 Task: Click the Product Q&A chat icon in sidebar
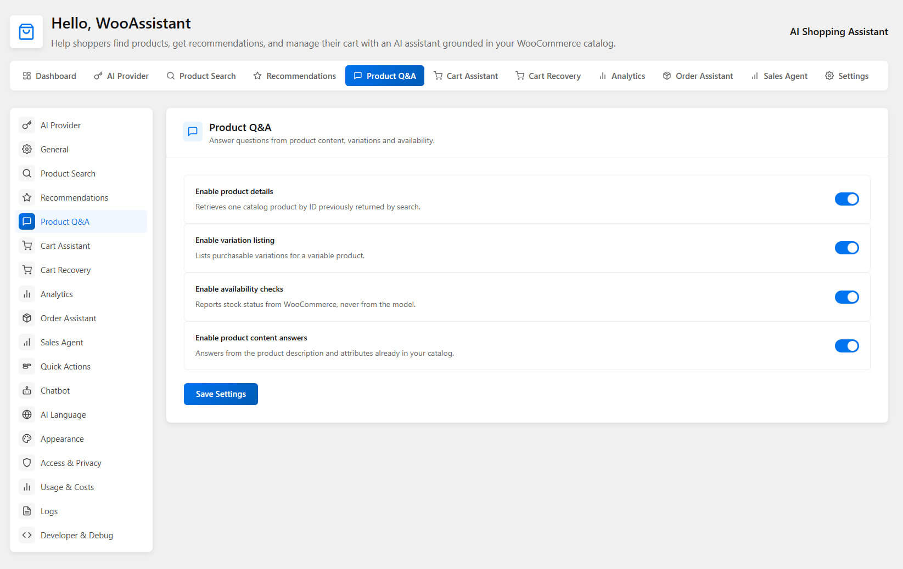coord(27,222)
